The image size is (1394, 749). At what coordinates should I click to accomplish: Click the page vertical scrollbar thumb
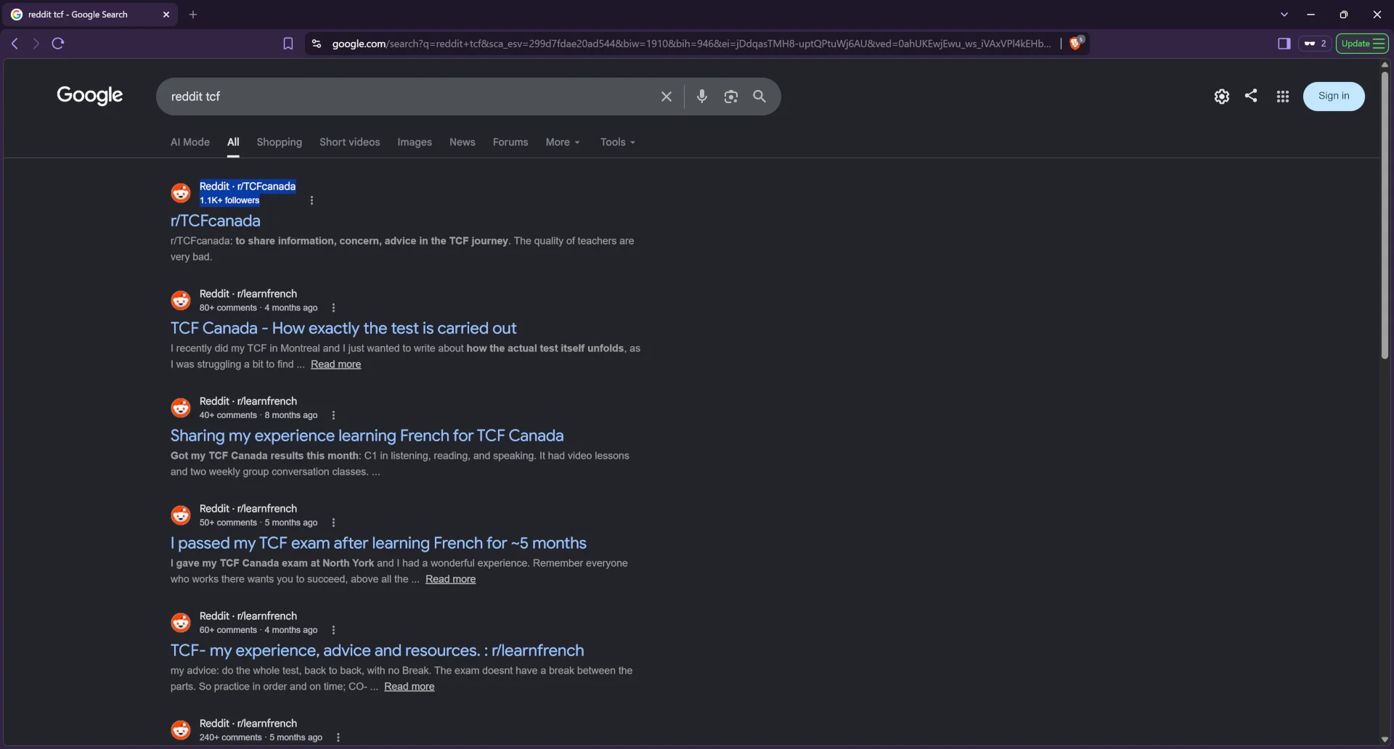1385,215
